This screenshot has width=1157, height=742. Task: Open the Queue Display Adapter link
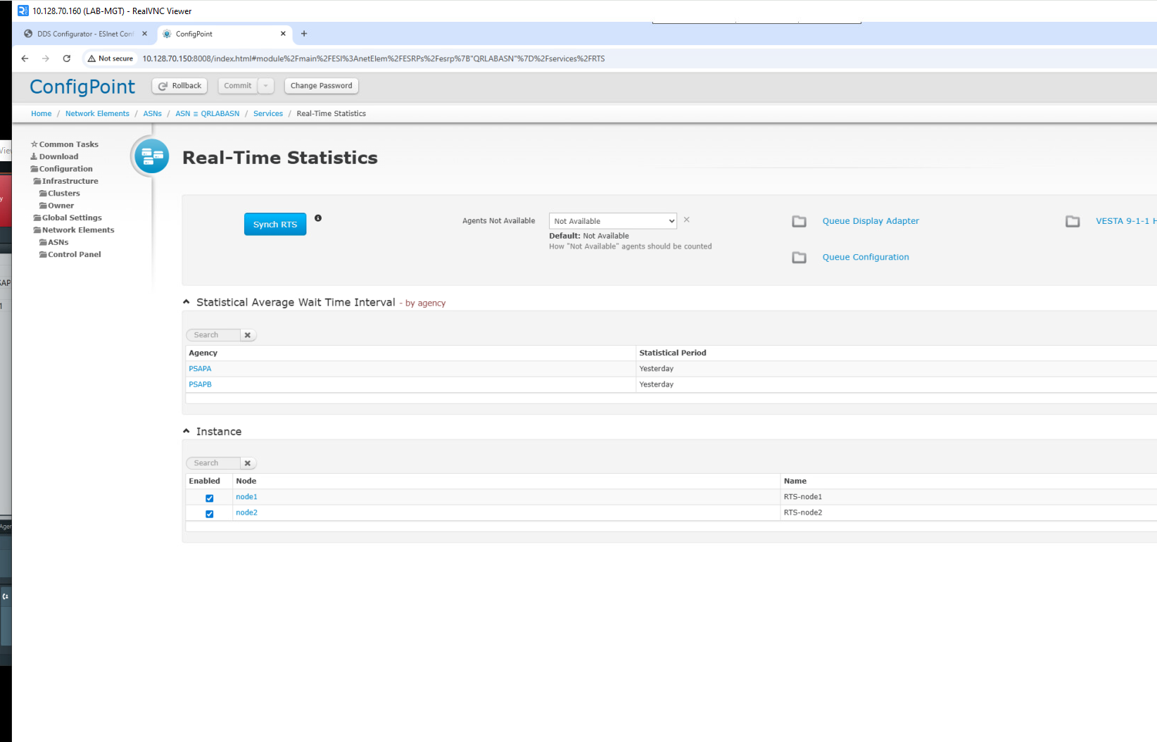click(x=871, y=221)
